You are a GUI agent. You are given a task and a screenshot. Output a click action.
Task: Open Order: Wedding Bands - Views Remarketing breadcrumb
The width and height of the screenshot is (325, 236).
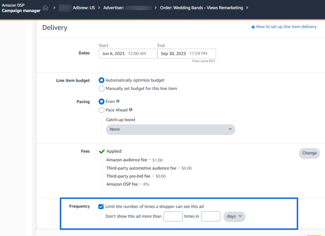tap(202, 8)
